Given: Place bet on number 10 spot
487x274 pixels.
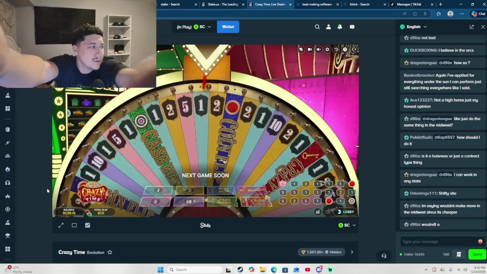Looking at the screenshot, I should click(189, 201).
